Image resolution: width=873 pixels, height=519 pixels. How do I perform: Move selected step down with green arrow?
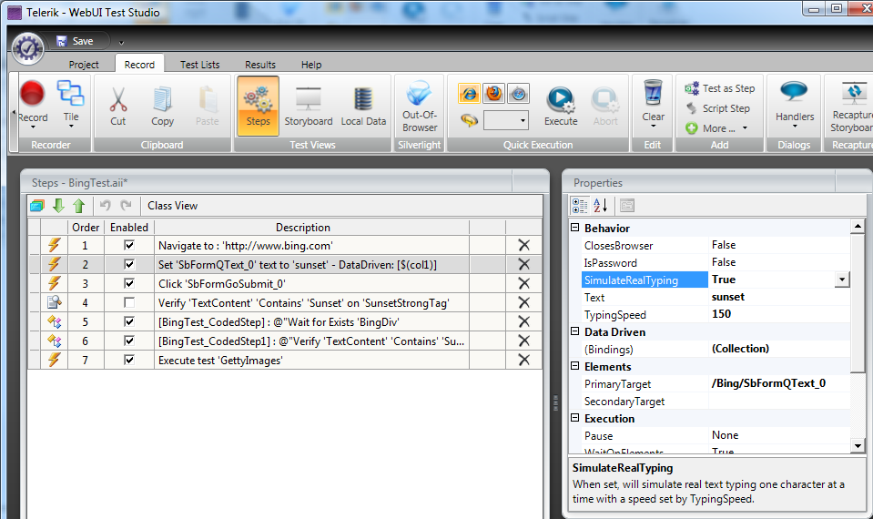pos(58,206)
